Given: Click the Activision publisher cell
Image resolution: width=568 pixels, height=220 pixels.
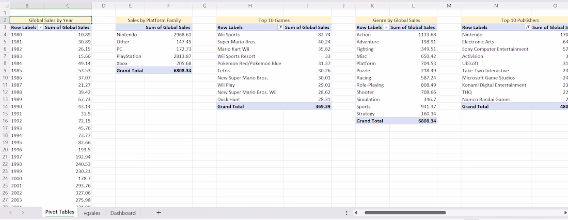Looking at the screenshot, I should 496,56.
